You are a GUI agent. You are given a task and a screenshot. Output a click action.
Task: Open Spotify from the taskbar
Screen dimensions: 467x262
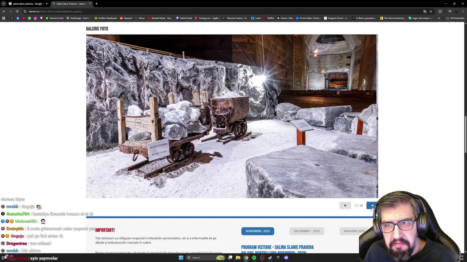[x=254, y=258]
